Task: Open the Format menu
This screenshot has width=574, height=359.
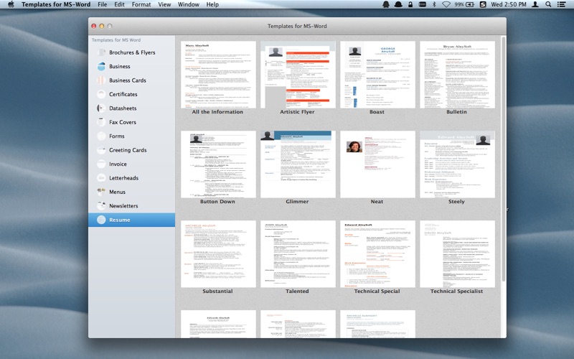Action: tap(141, 4)
